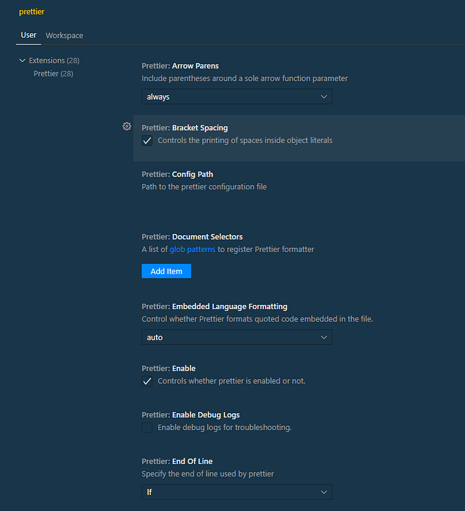Uncheck the Prettier Enable checkbox
Viewport: 465px width, 511px height.
(147, 381)
